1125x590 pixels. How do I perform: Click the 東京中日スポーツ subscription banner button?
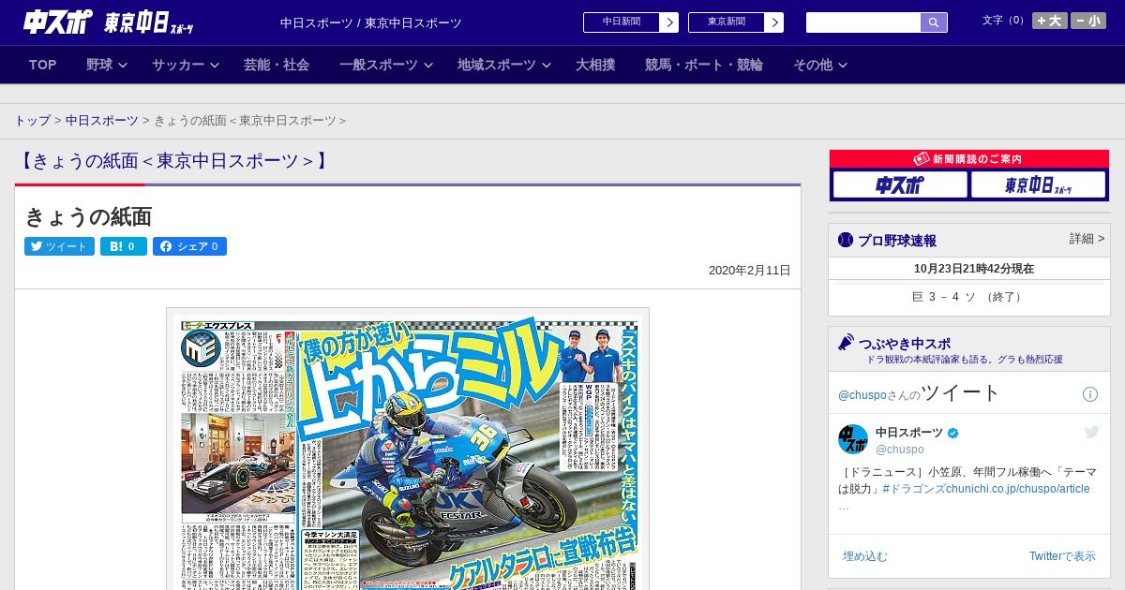[1038, 184]
